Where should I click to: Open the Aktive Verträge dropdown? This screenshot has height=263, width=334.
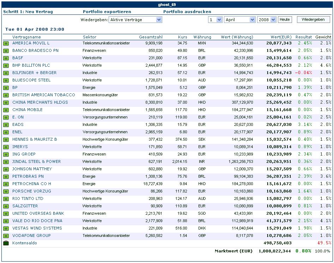point(135,20)
